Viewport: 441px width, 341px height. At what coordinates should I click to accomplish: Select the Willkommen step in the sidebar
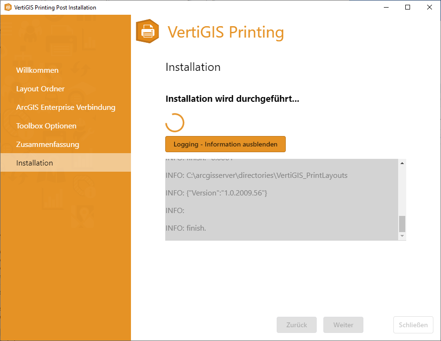[x=37, y=70]
